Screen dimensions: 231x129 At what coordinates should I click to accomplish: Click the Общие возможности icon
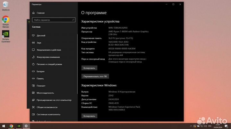tap(33, 107)
